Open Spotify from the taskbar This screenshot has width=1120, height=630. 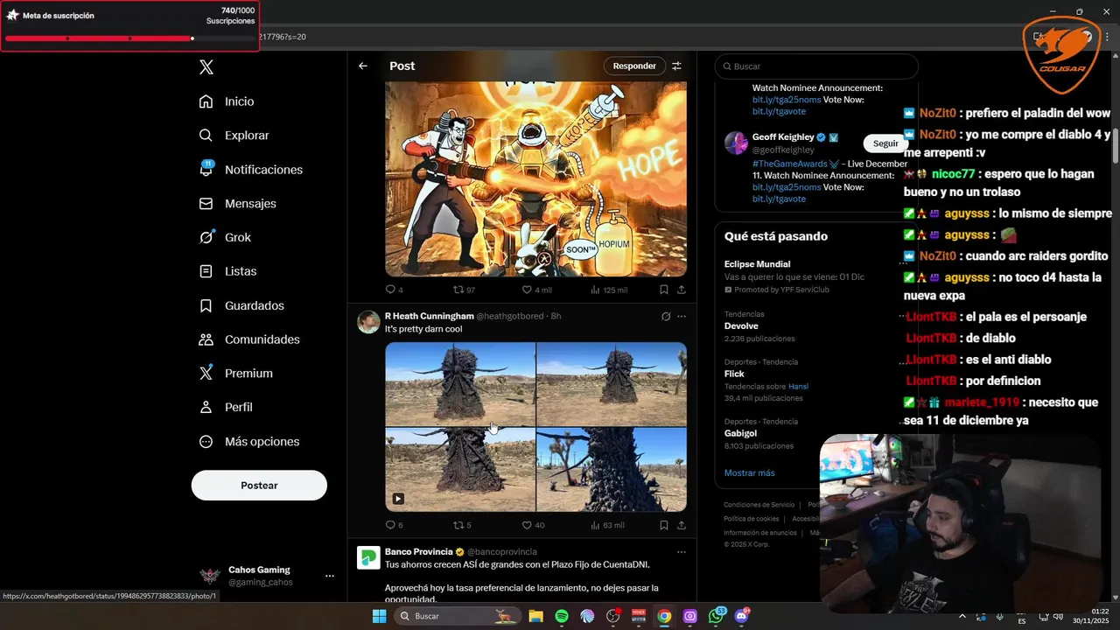562,616
